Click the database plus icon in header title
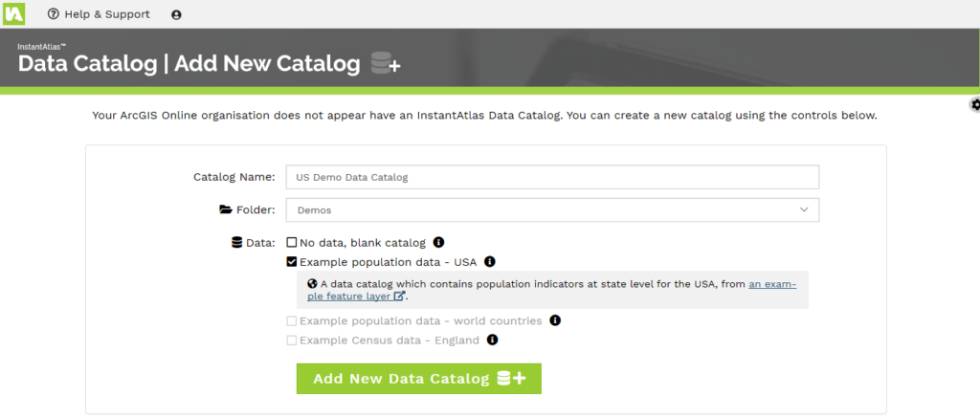This screenshot has width=980, height=417. tap(385, 64)
